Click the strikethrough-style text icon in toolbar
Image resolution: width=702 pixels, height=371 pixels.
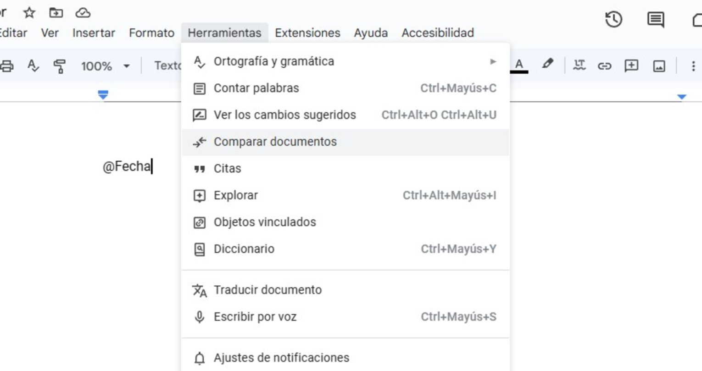(579, 65)
